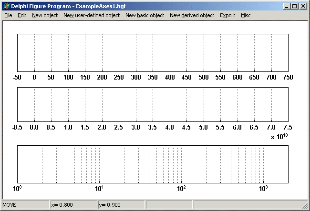Click the 4.0 tick label on middle axis

[x=169, y=127]
